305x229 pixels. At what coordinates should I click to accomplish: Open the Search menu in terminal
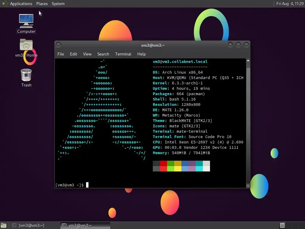coord(103,54)
